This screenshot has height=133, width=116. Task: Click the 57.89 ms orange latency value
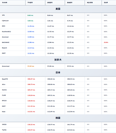pos(31,66)
